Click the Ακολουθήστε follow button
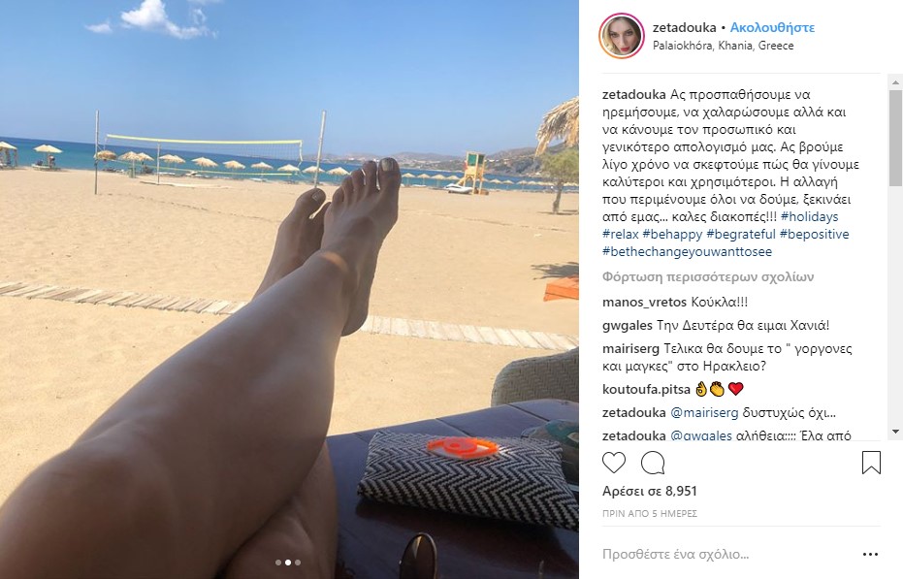The height and width of the screenshot is (579, 903). [772, 27]
